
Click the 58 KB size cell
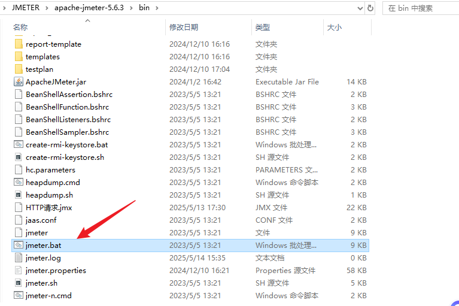coord(357,271)
